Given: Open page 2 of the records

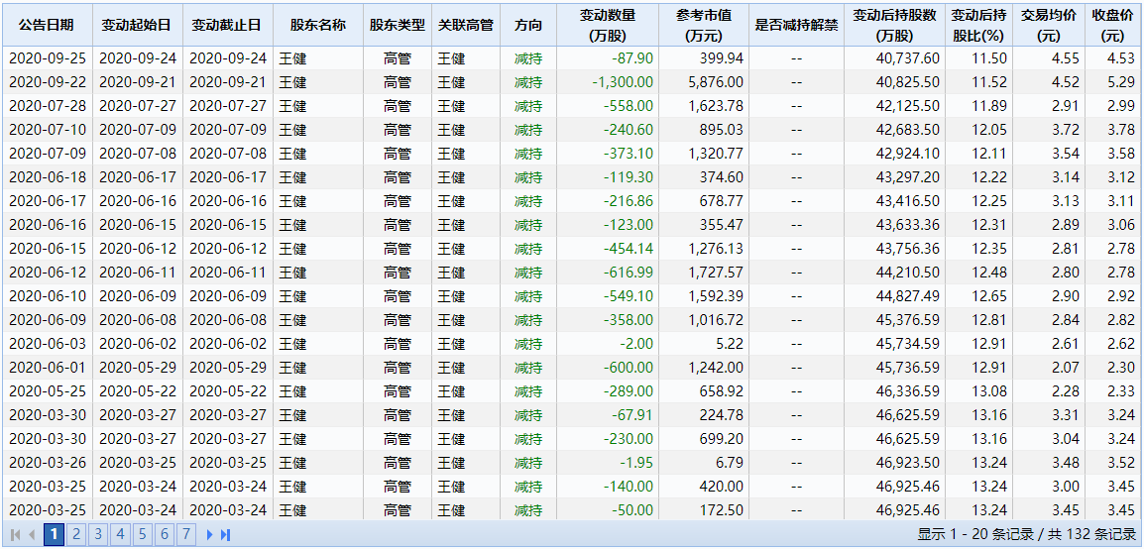Looking at the screenshot, I should pyautogui.click(x=76, y=535).
